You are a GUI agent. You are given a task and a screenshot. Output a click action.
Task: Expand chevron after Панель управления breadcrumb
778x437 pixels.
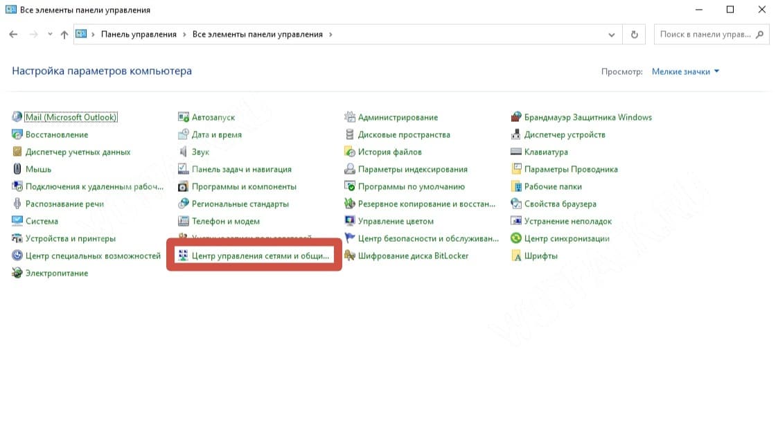[x=184, y=35]
